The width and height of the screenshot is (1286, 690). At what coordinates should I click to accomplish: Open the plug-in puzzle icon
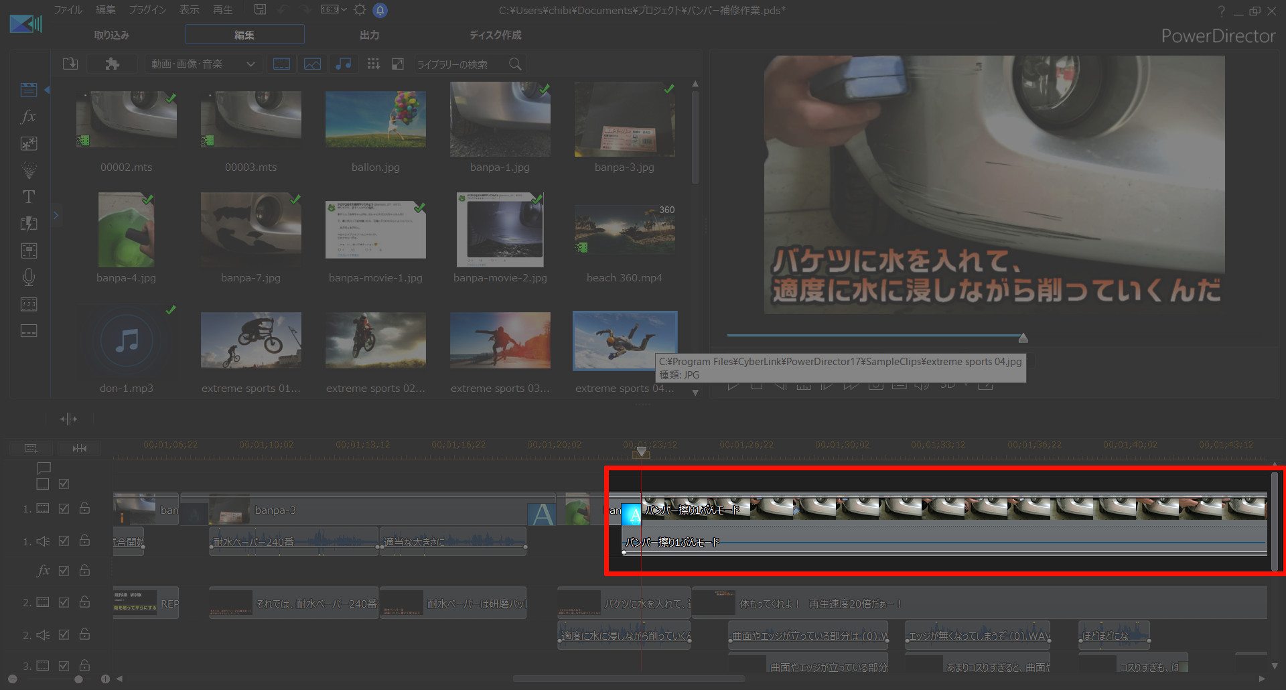(x=112, y=64)
